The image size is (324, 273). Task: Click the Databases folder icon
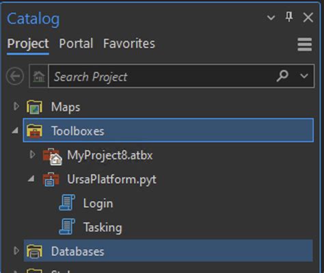pos(34,251)
